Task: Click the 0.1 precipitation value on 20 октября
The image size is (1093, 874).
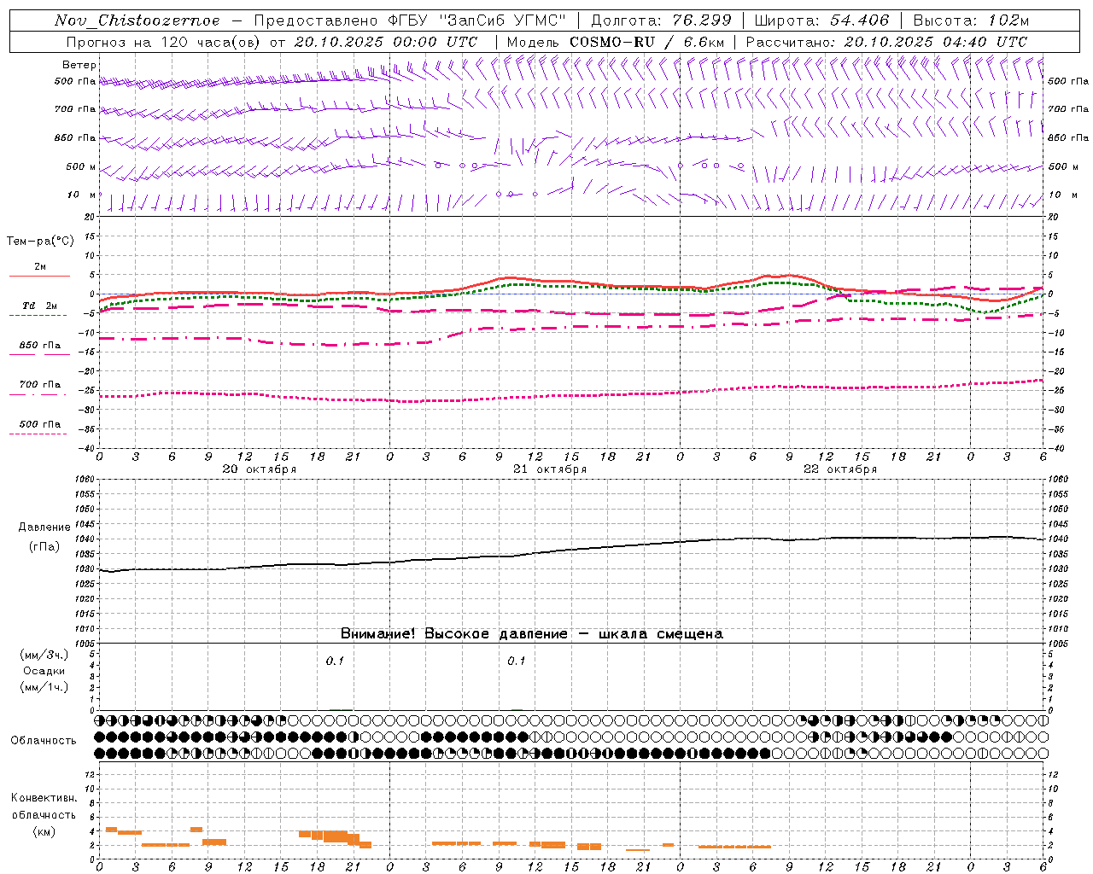Action: [x=335, y=661]
